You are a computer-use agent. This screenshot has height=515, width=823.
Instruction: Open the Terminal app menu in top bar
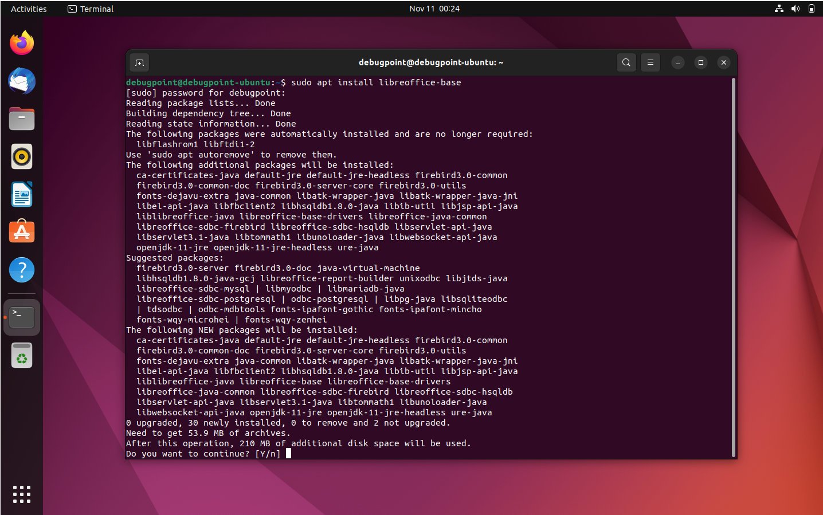point(89,9)
